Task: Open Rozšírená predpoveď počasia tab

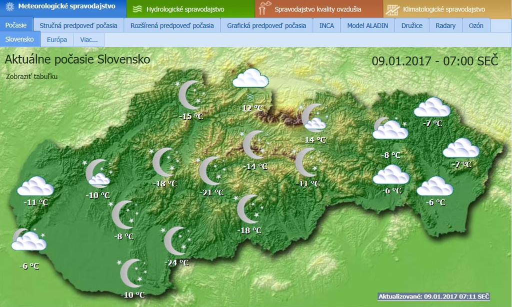Action: 172,25
